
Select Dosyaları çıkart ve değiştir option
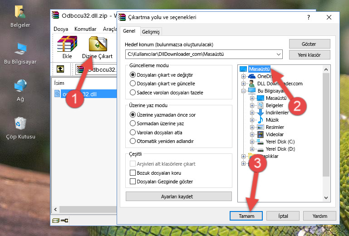tap(133, 75)
